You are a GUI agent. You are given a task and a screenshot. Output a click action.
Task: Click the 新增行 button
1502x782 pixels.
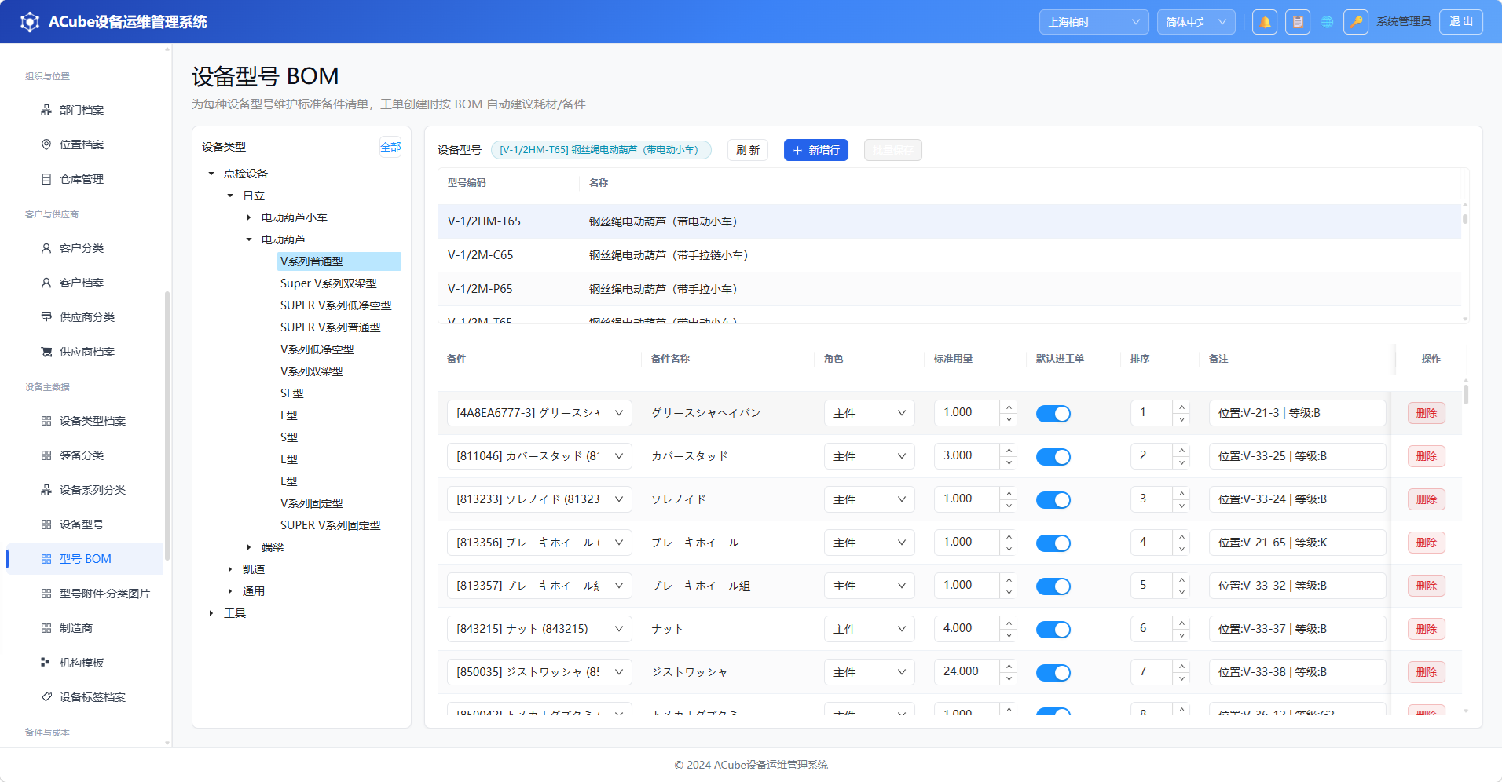(x=816, y=150)
